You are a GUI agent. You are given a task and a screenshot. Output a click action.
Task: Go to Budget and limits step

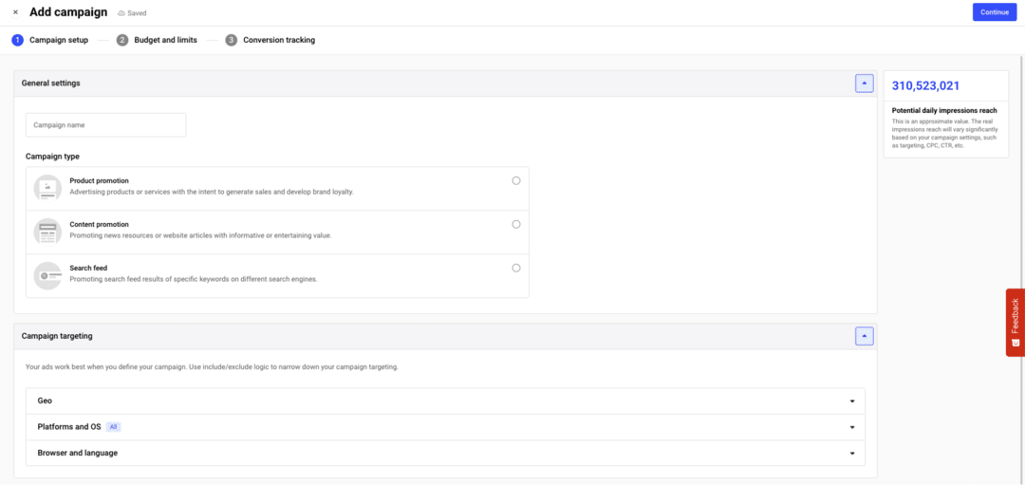[165, 40]
